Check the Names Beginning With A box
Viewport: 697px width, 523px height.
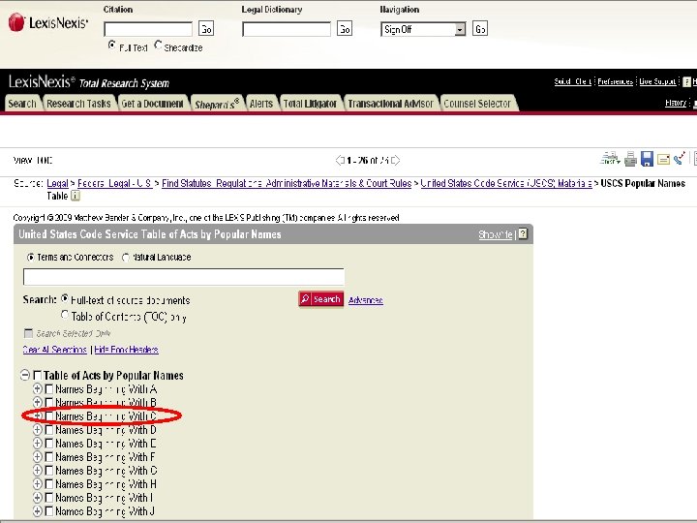point(49,389)
